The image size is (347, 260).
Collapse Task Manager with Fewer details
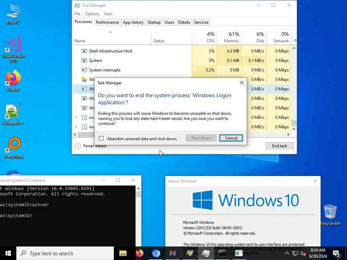point(90,146)
